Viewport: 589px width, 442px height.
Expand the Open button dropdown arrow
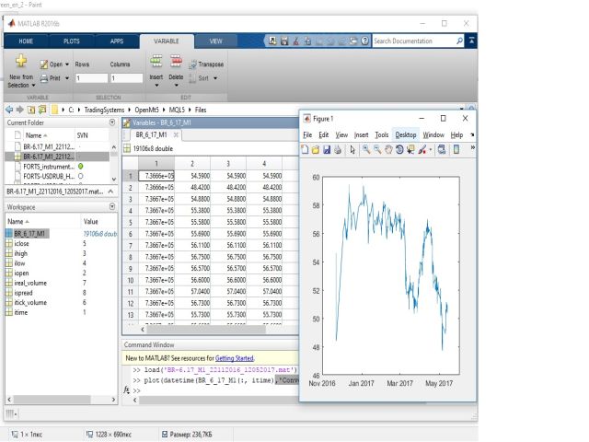click(67, 64)
